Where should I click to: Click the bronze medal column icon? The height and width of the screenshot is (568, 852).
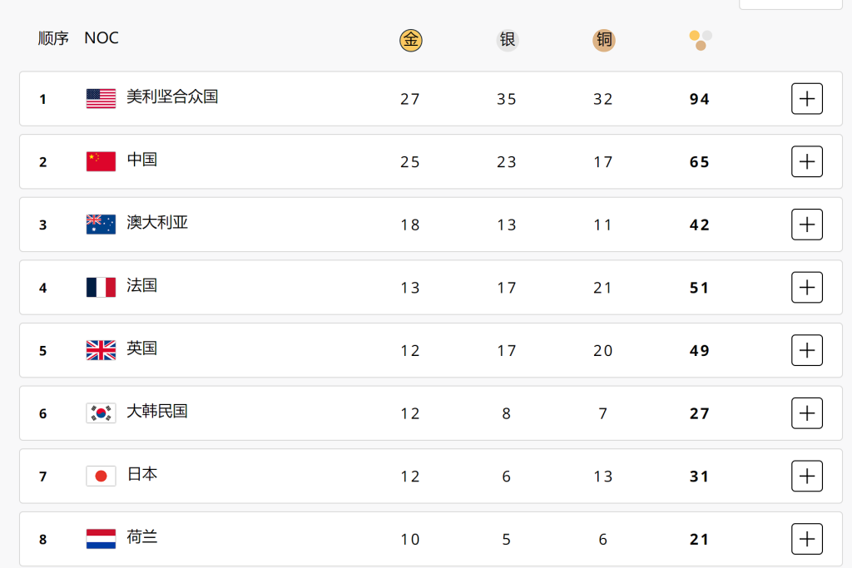pos(604,40)
